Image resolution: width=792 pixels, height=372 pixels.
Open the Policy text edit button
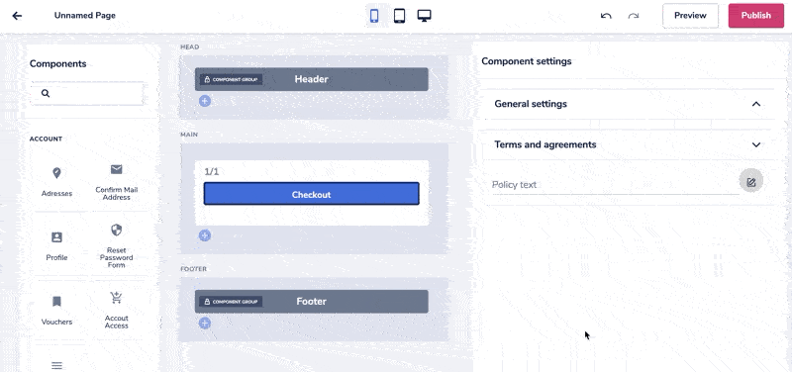point(751,181)
